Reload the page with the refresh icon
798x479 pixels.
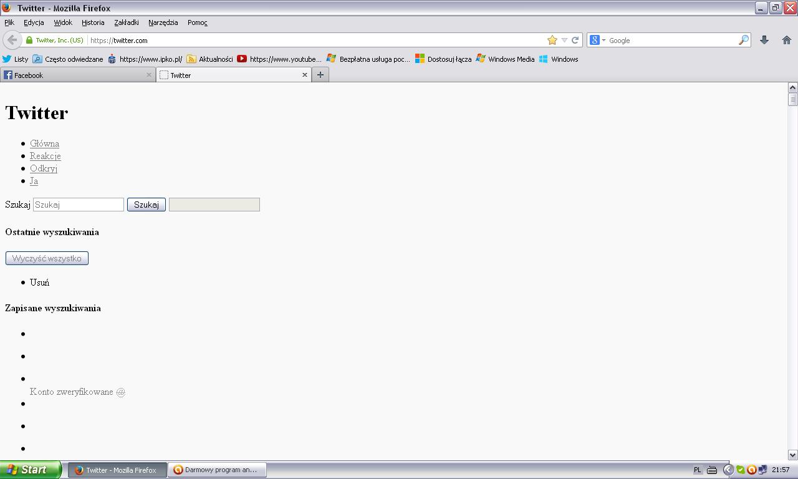pyautogui.click(x=575, y=40)
